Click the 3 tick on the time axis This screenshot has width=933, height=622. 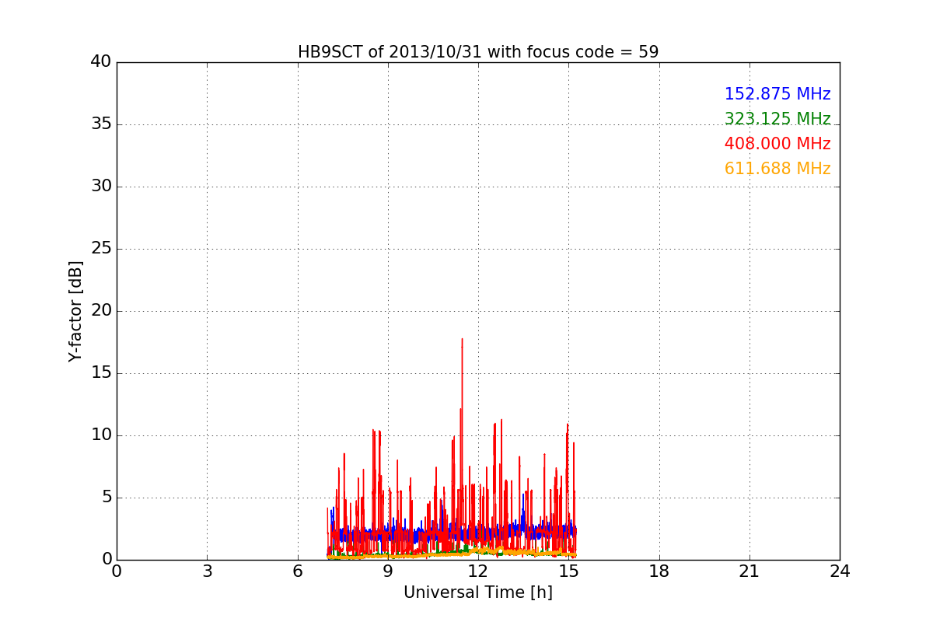point(207,571)
